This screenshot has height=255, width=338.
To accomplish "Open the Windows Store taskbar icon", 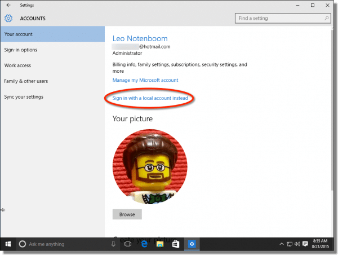I will [x=175, y=244].
